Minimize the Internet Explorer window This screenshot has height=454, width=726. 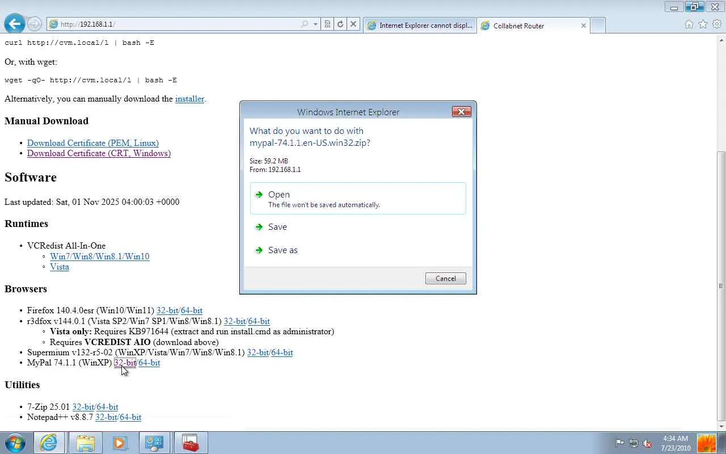pos(674,7)
